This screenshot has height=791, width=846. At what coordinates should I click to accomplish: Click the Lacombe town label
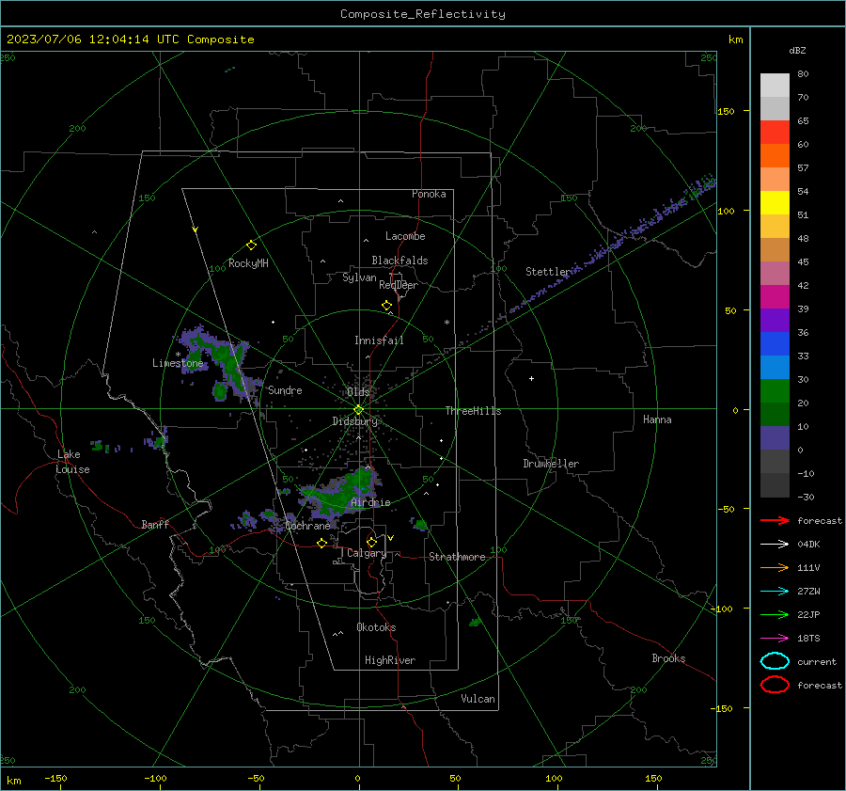pos(405,236)
